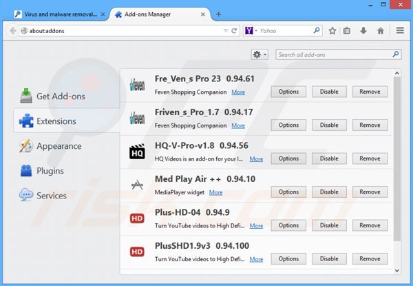Click the Get Add-ons download icon
The height and width of the screenshot is (286, 413).
26,95
